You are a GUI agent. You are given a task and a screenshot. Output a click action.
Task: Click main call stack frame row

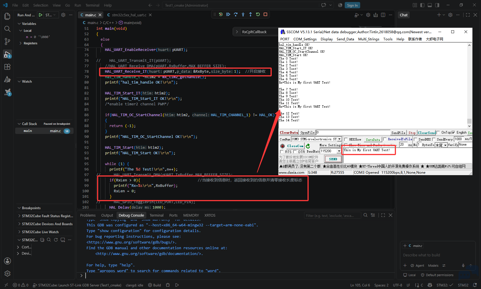44,131
